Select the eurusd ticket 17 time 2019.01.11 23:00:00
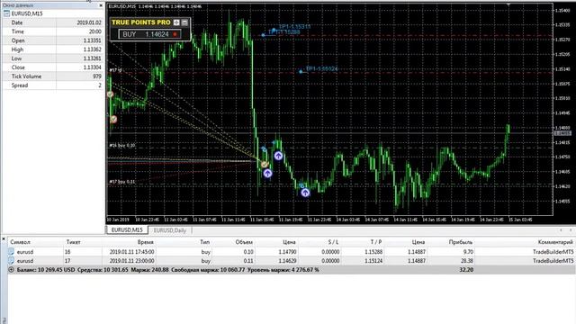The width and height of the screenshot is (576, 324). point(132,261)
